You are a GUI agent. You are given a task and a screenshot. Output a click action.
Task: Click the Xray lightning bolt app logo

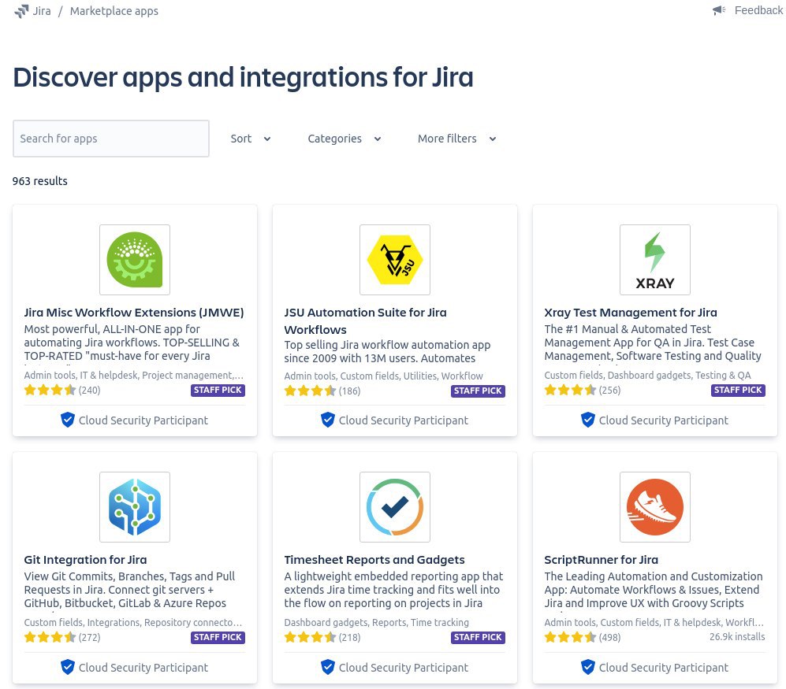point(655,260)
